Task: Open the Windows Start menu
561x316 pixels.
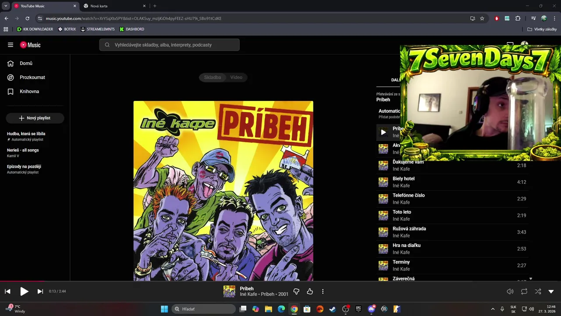Action: pyautogui.click(x=164, y=309)
